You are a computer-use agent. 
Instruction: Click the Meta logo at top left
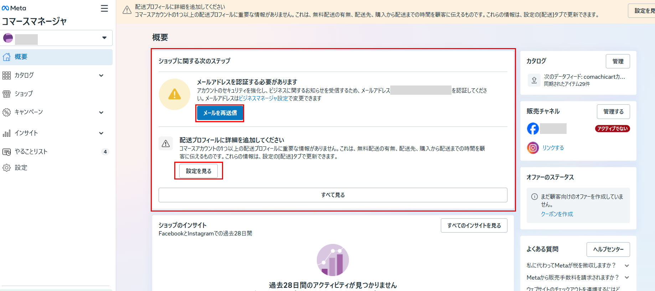click(x=14, y=8)
